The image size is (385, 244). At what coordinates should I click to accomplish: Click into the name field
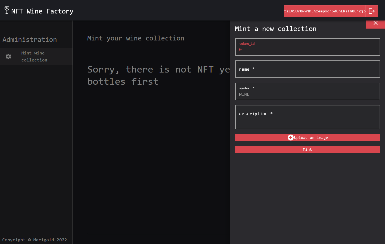coord(307,69)
